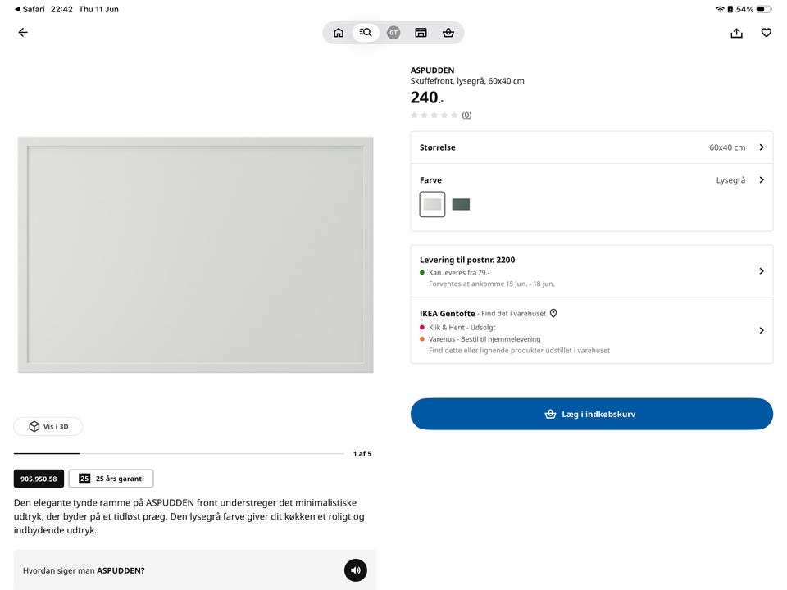Open the GT profile avatar
The image size is (787, 590).
[393, 33]
